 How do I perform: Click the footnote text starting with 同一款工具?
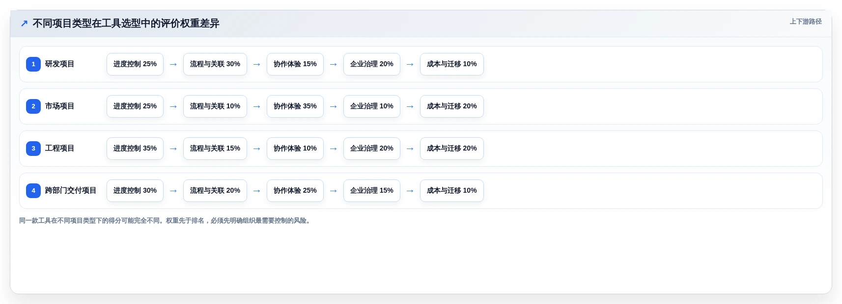tap(166, 221)
